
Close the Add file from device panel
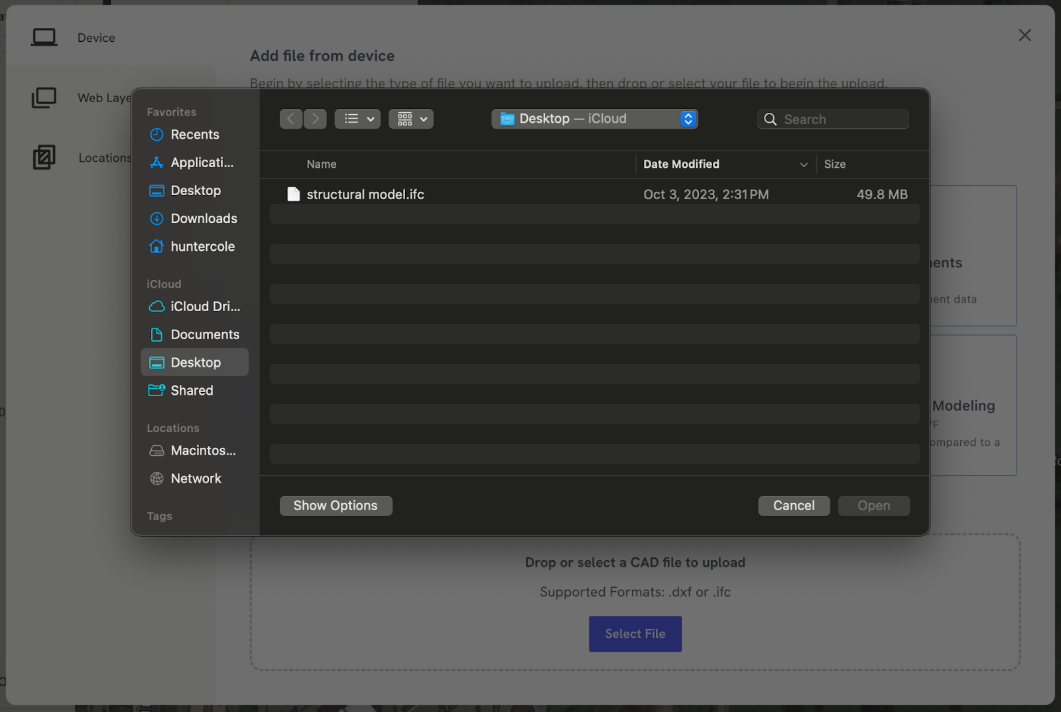(1025, 35)
